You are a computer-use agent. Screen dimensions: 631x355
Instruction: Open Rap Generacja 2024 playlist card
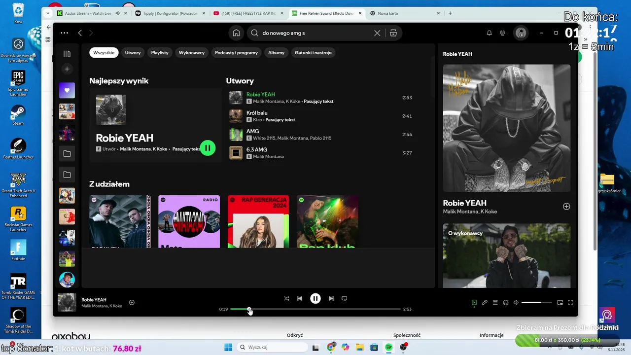(x=258, y=221)
